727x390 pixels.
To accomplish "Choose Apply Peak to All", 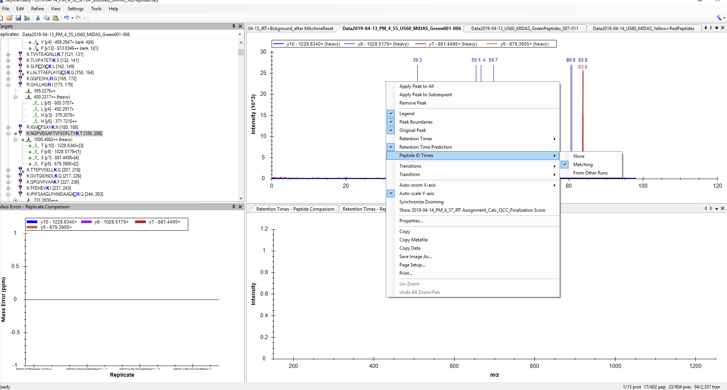I will pyautogui.click(x=416, y=86).
